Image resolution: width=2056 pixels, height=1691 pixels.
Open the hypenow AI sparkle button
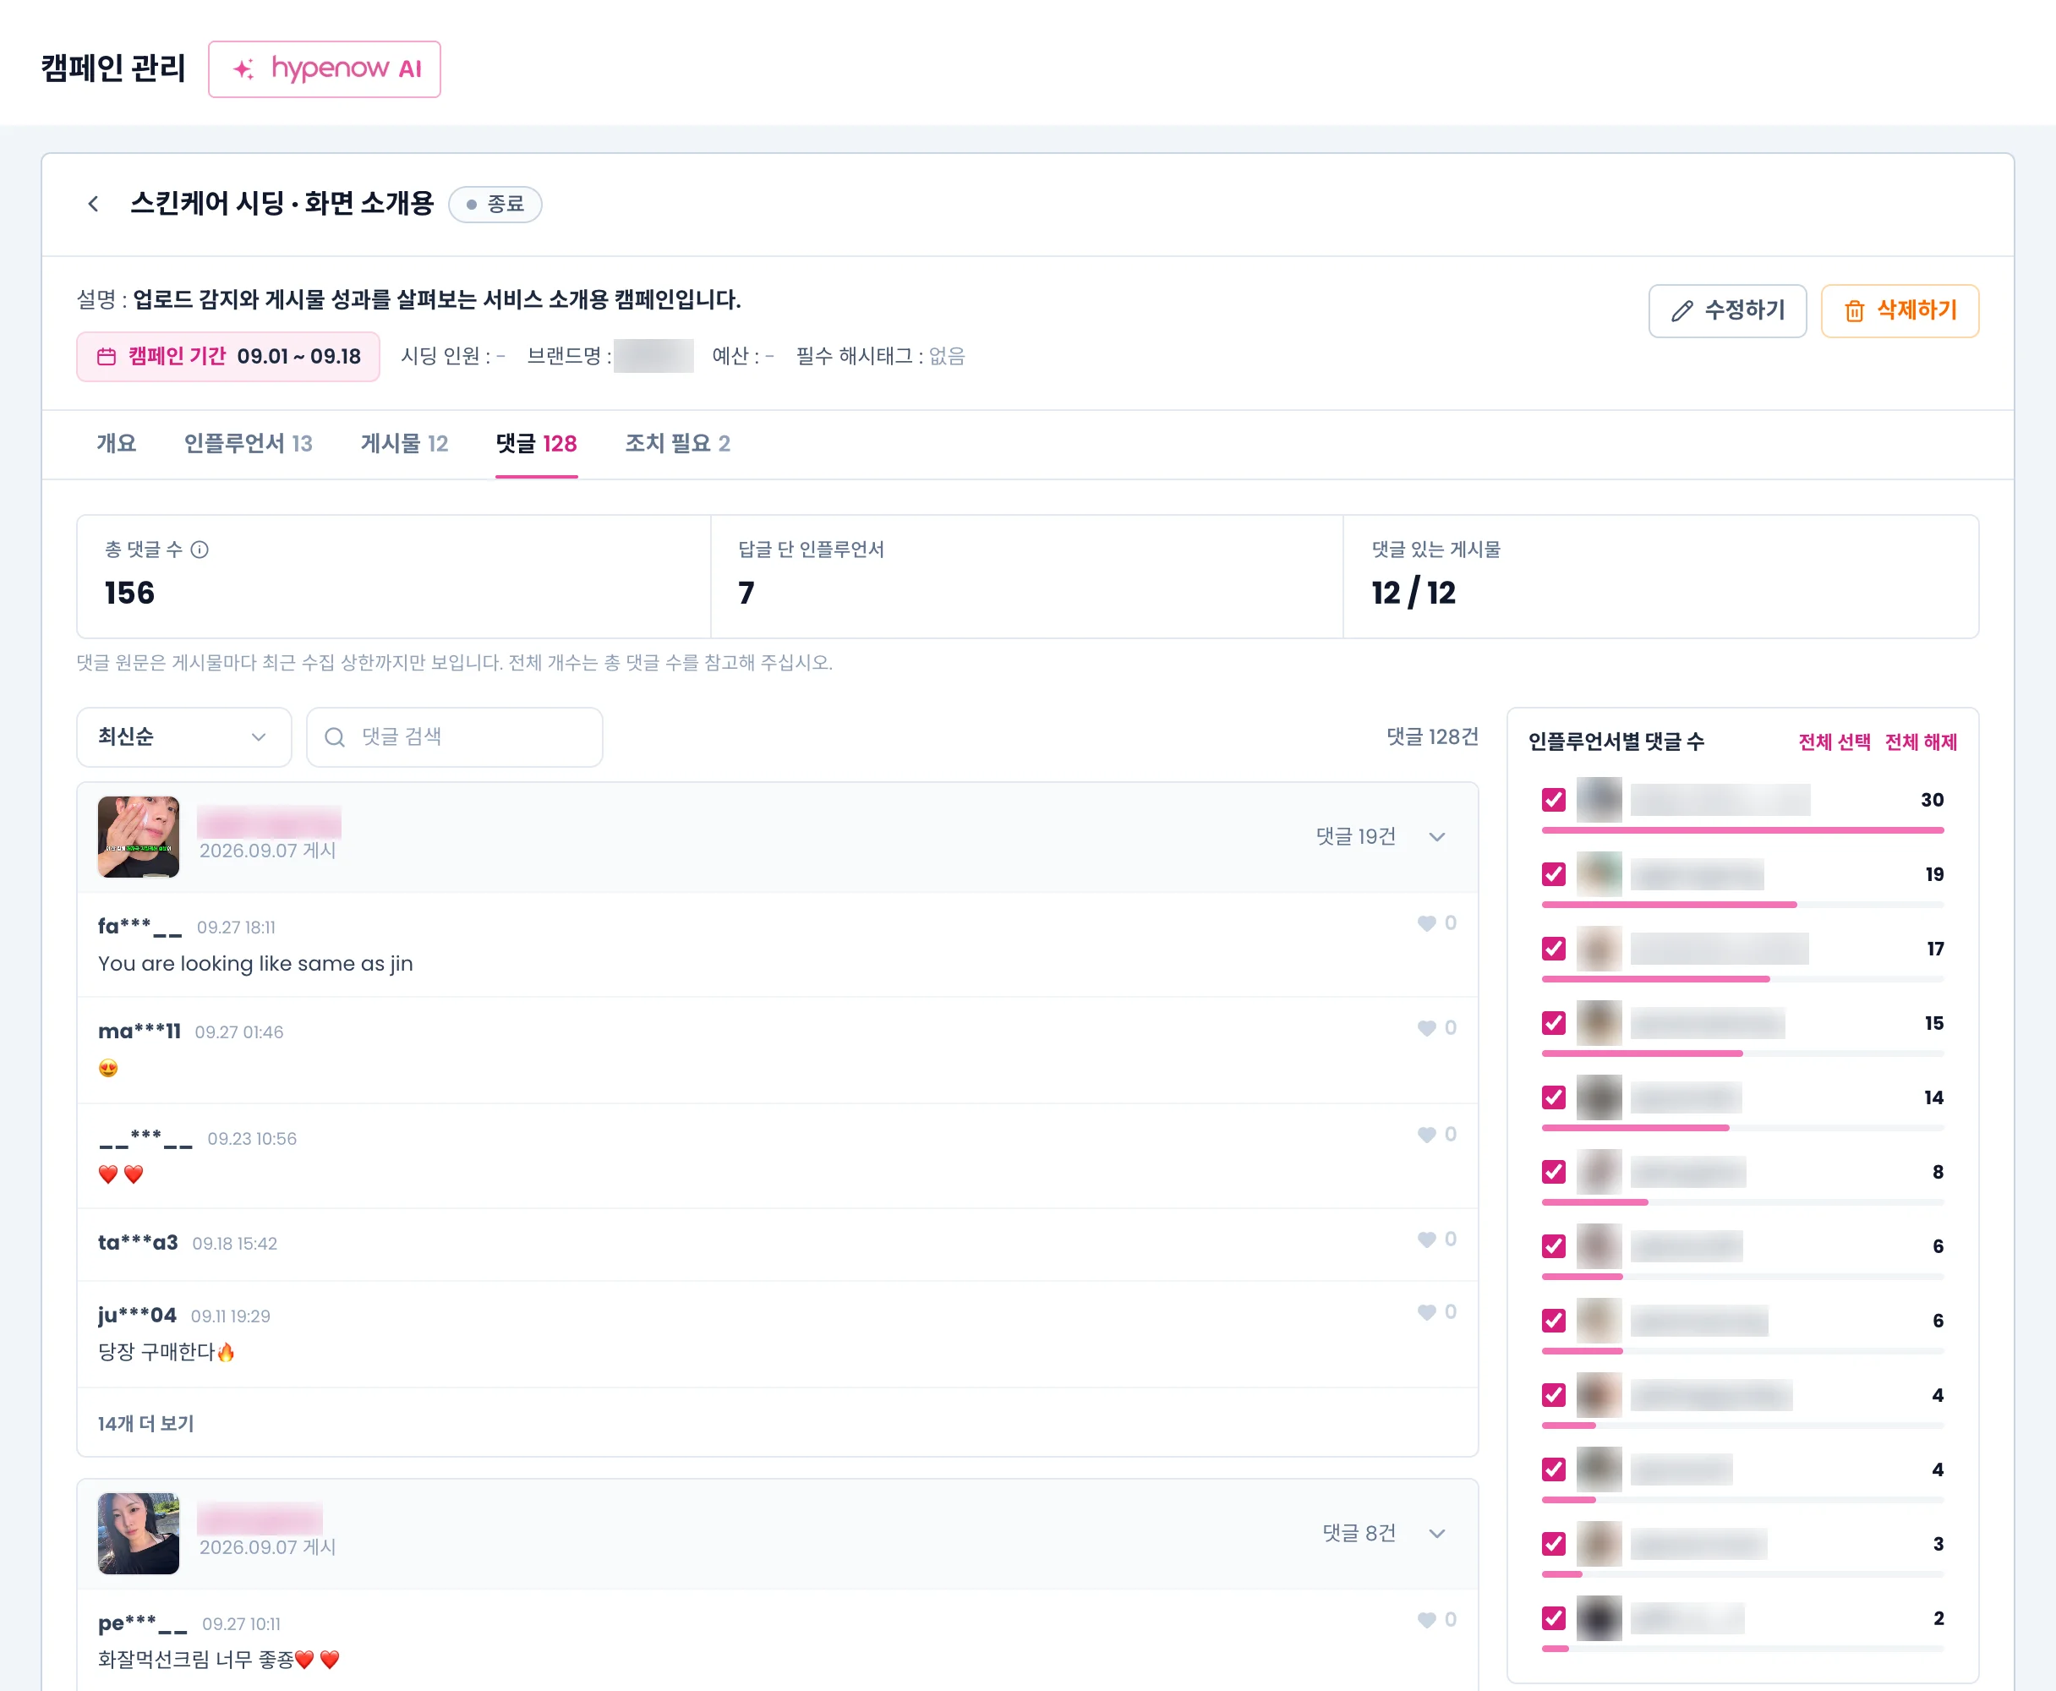[x=325, y=69]
